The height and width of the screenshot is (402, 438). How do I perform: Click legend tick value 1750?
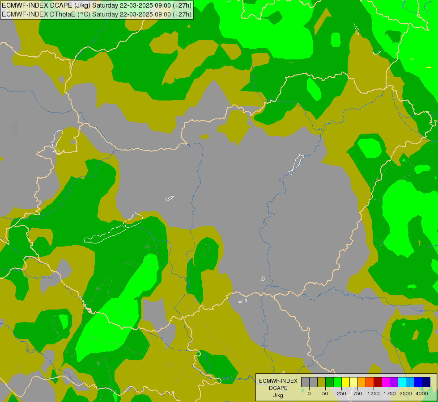tap(390, 394)
